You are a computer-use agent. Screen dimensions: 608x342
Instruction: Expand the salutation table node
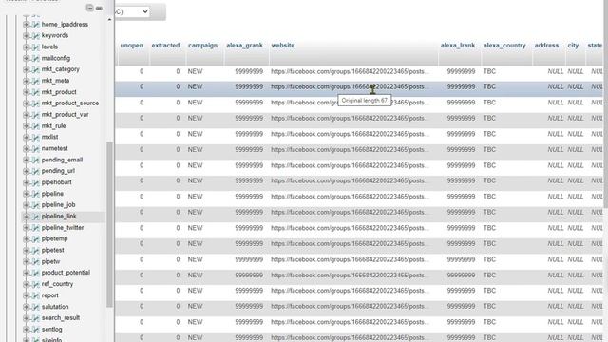(x=26, y=307)
